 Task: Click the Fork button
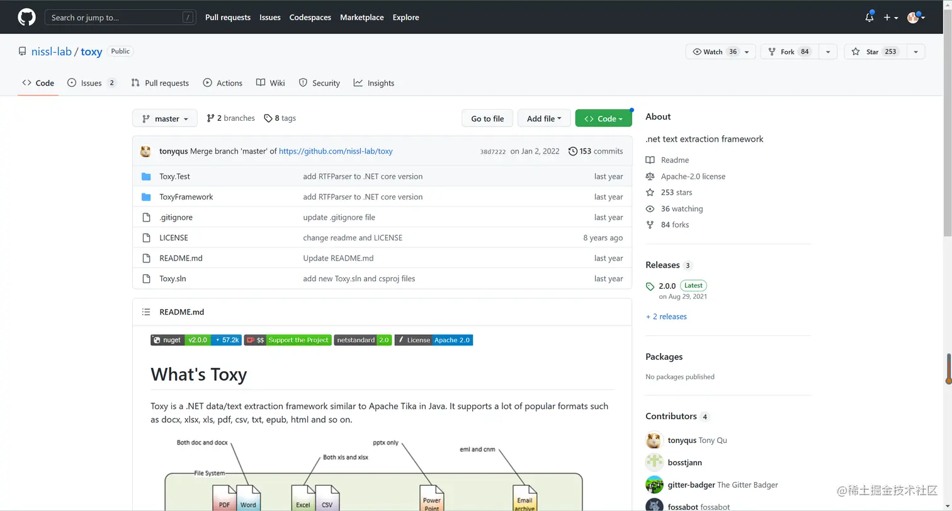point(790,52)
